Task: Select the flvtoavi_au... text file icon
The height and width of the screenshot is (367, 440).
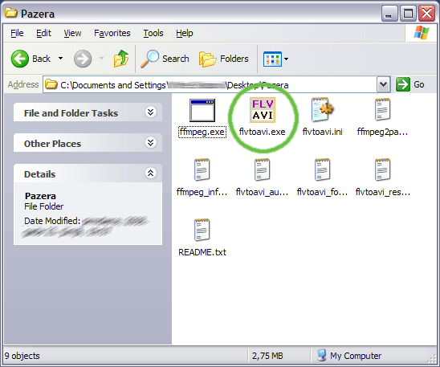Action: (262, 169)
